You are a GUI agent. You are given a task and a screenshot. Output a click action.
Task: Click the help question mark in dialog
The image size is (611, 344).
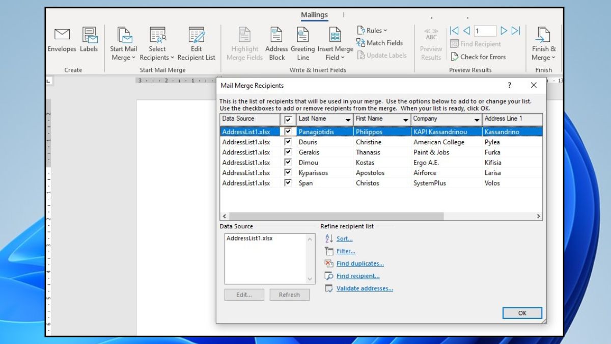[509, 86]
